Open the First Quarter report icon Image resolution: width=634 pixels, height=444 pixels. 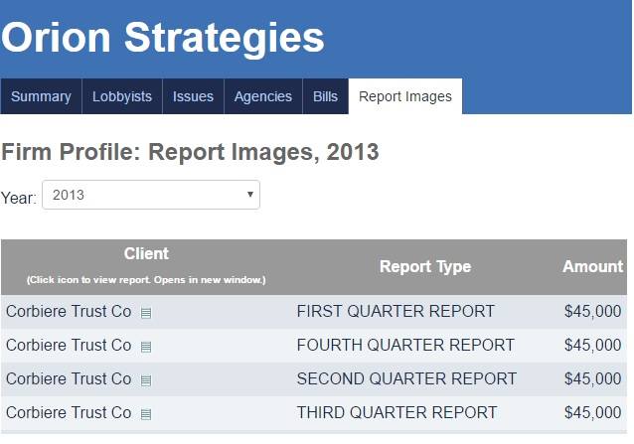(x=146, y=313)
